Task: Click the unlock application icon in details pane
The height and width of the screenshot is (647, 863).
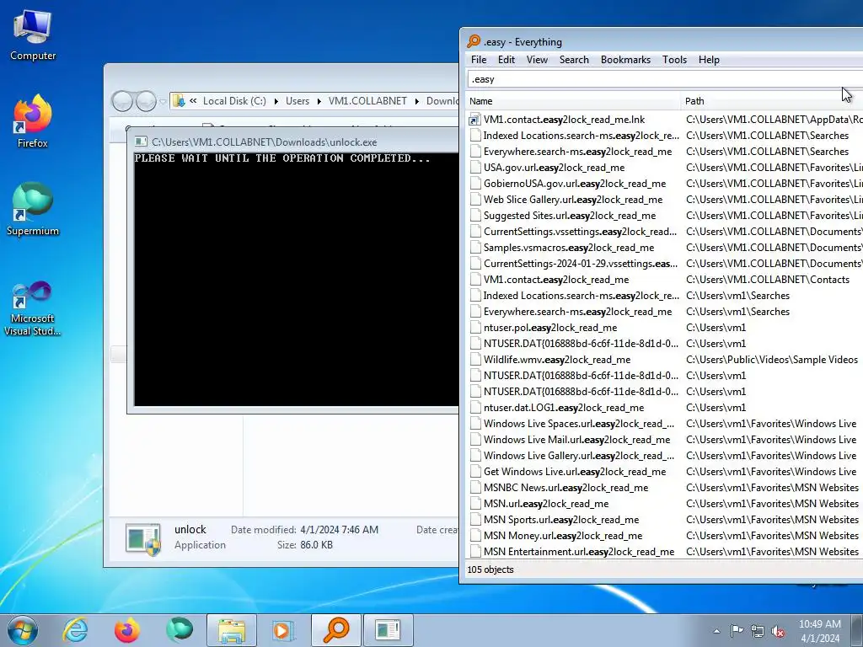Action: (143, 538)
